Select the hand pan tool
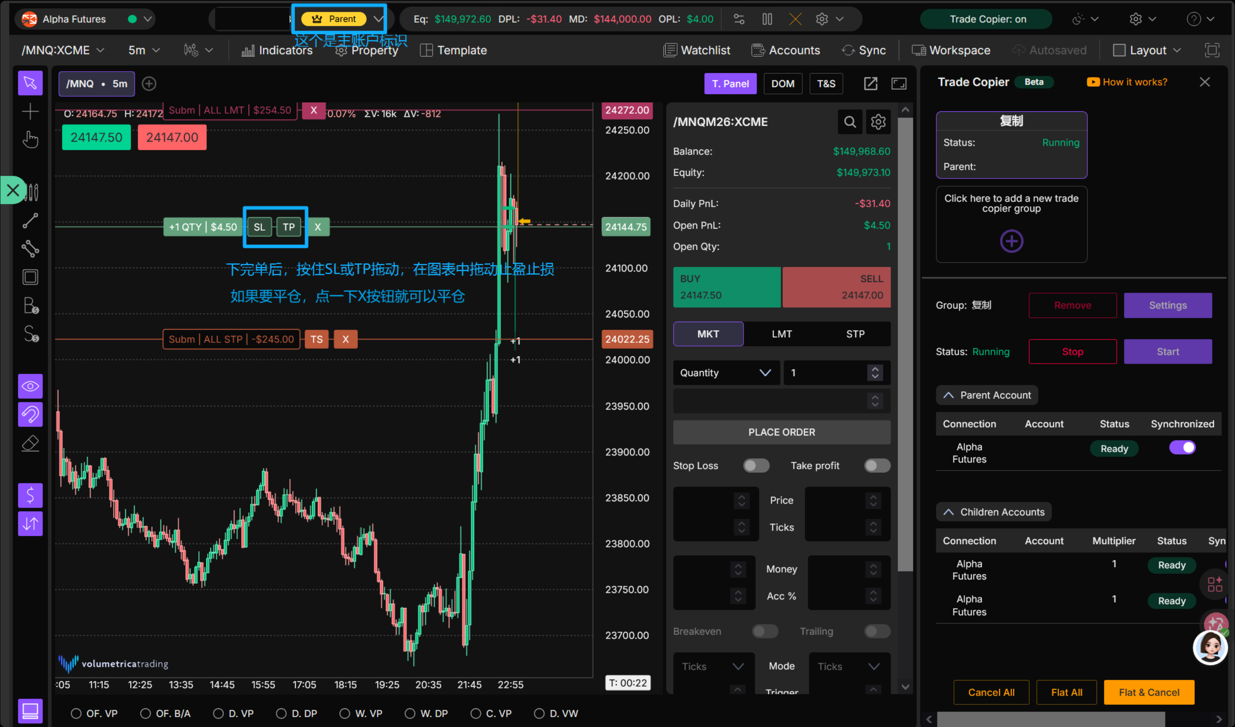 (x=30, y=140)
